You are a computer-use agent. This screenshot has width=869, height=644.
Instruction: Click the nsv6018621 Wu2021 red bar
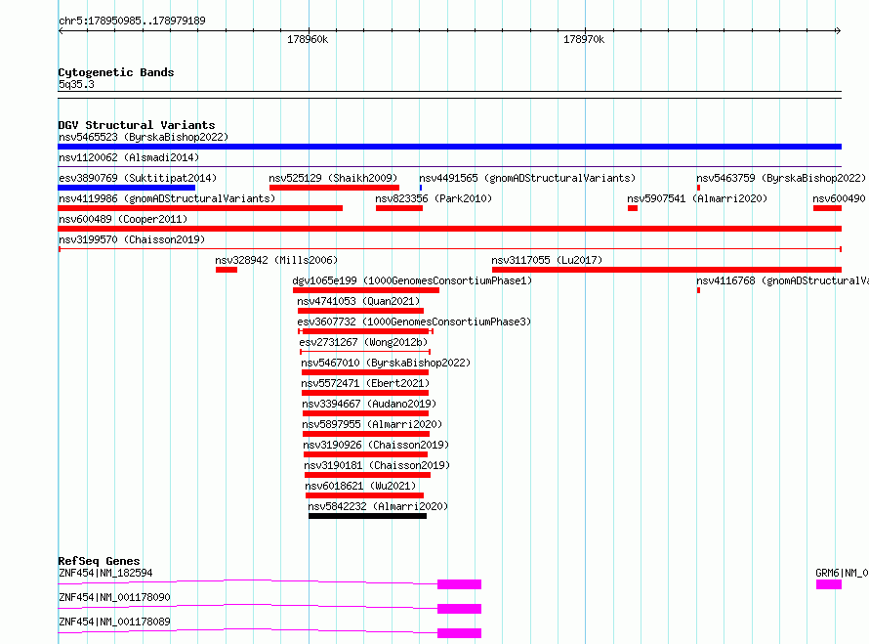[364, 495]
